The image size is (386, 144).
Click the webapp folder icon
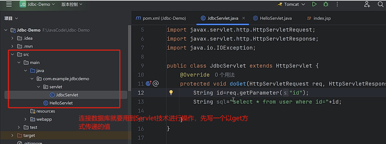tap(33, 119)
